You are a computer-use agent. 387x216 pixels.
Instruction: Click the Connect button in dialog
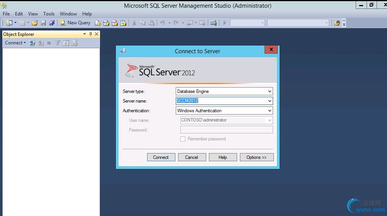tap(161, 157)
